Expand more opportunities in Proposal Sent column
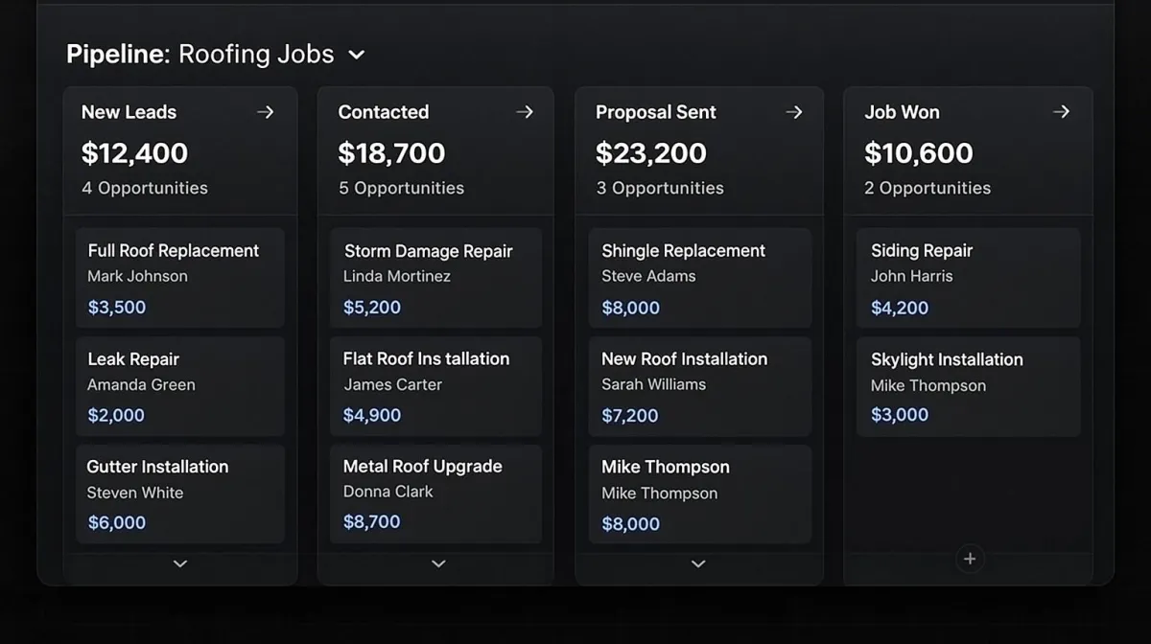Screen dimensions: 1151x644 [698, 563]
